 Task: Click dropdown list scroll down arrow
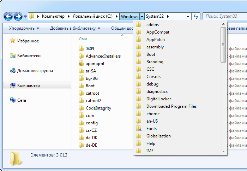click(223, 151)
